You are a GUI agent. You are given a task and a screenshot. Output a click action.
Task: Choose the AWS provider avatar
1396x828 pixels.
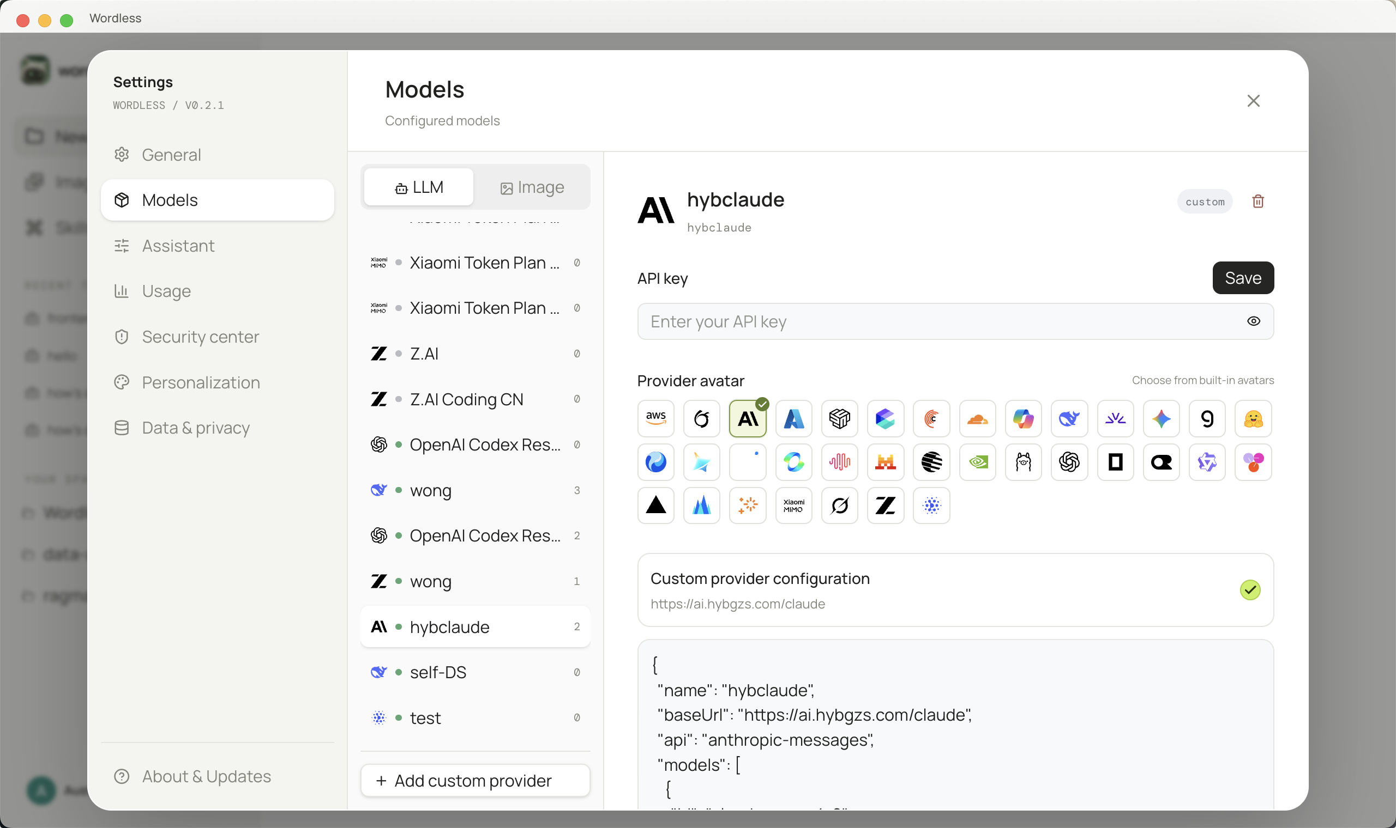655,418
